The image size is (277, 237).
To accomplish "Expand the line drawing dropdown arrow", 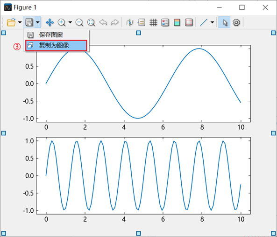I will (x=213, y=22).
